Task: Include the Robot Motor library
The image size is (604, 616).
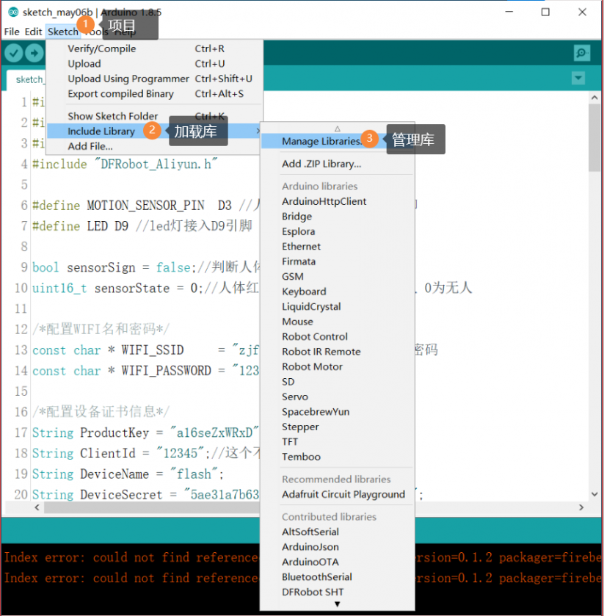Action: coord(338,366)
